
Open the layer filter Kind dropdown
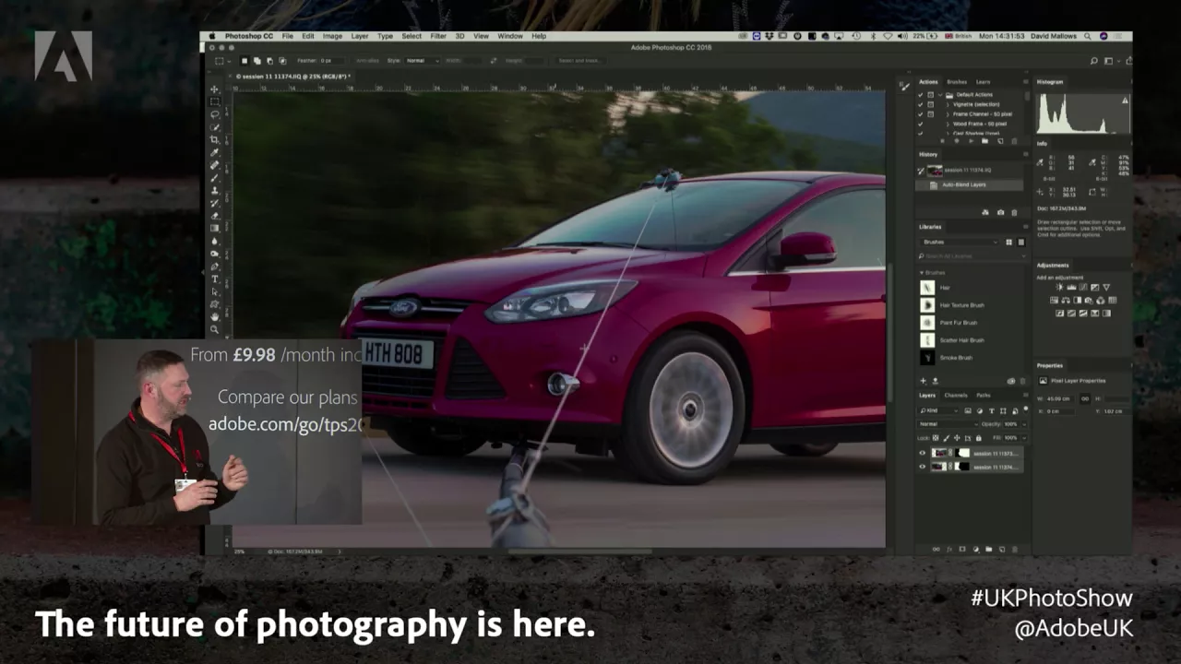[939, 410]
